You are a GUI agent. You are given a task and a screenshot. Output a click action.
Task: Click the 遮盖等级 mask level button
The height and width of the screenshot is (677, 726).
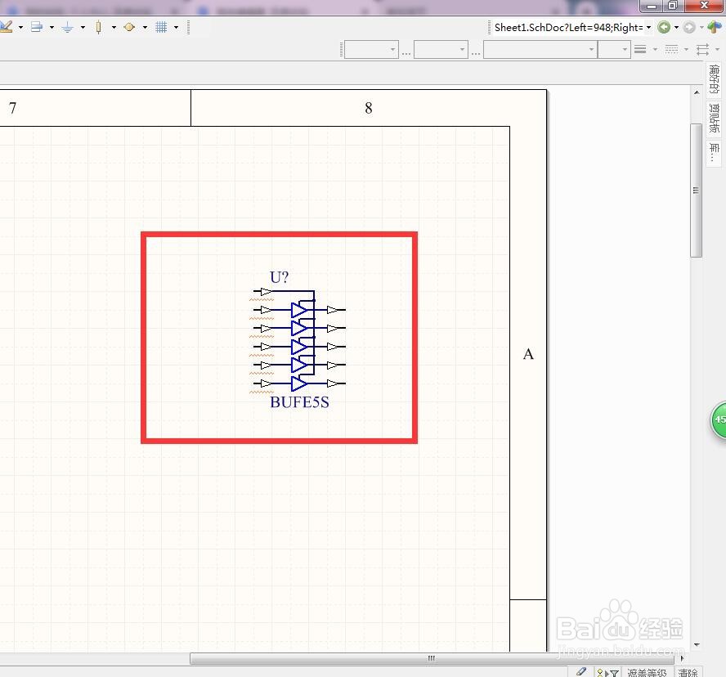(x=647, y=672)
